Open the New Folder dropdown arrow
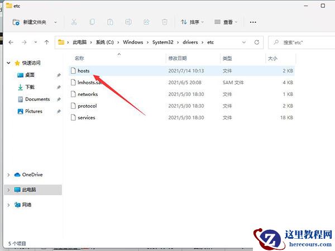Viewport: 335px width, 251px height. (55, 22)
